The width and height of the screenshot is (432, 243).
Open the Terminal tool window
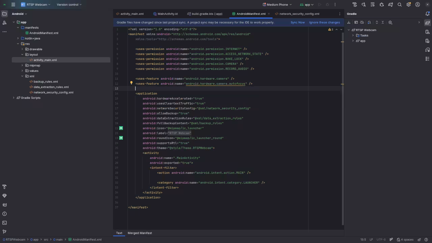point(4,222)
